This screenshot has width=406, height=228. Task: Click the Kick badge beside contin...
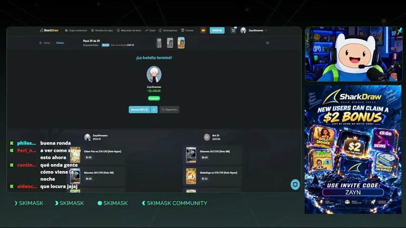click(x=11, y=165)
